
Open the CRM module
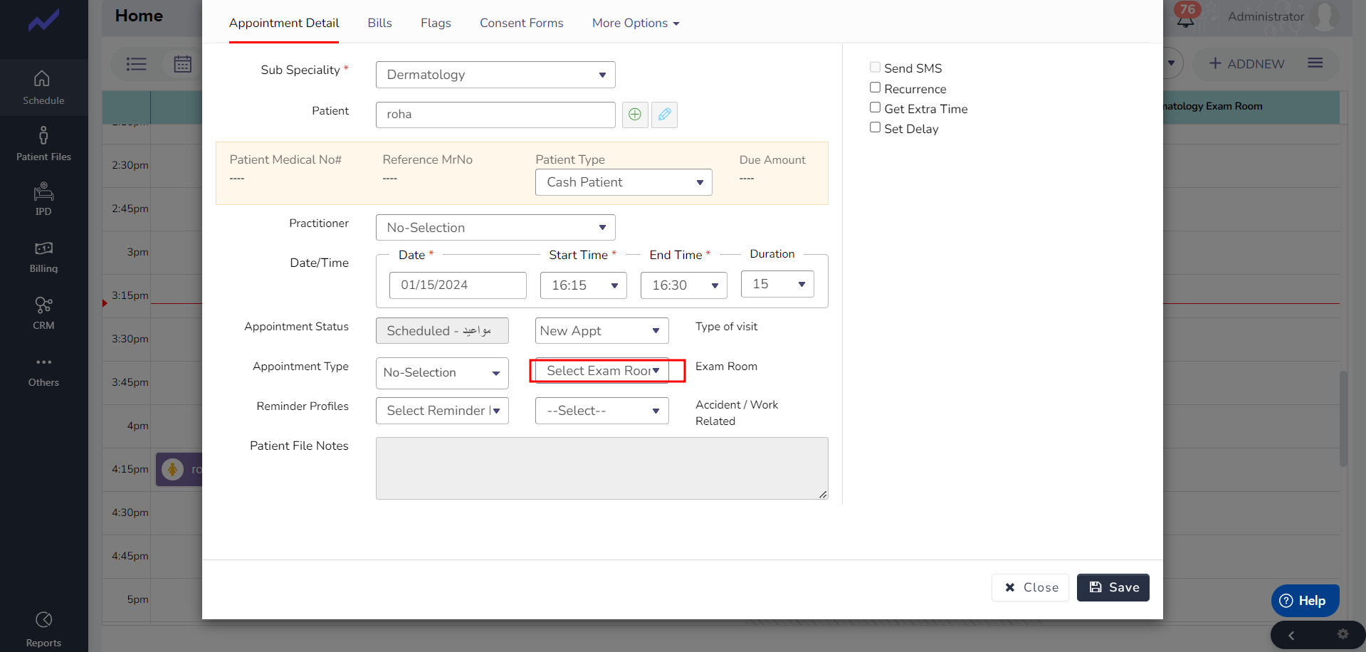click(43, 314)
